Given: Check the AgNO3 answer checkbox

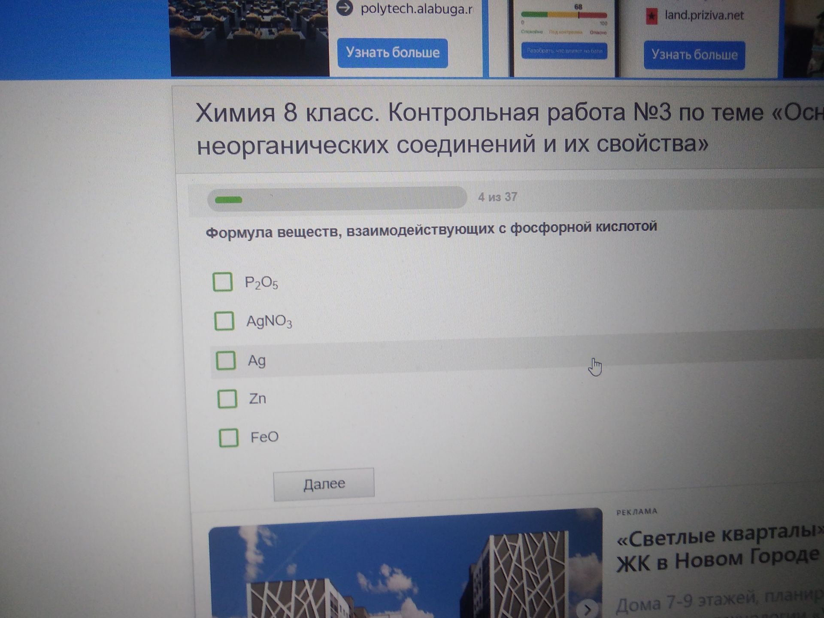Looking at the screenshot, I should pyautogui.click(x=224, y=321).
